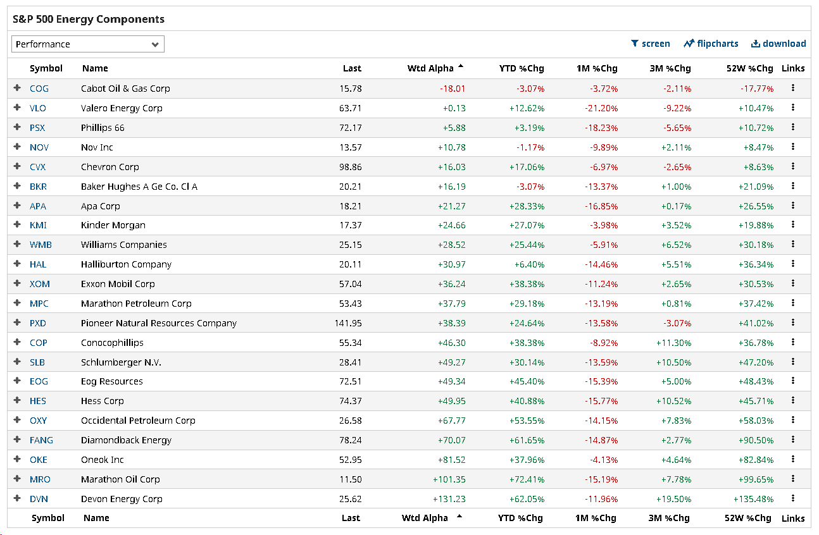
Task: Open links menu for Kinder Morgan
Action: click(793, 225)
